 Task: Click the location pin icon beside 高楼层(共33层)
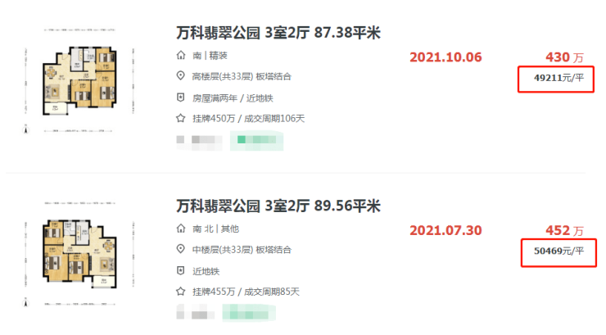click(181, 76)
